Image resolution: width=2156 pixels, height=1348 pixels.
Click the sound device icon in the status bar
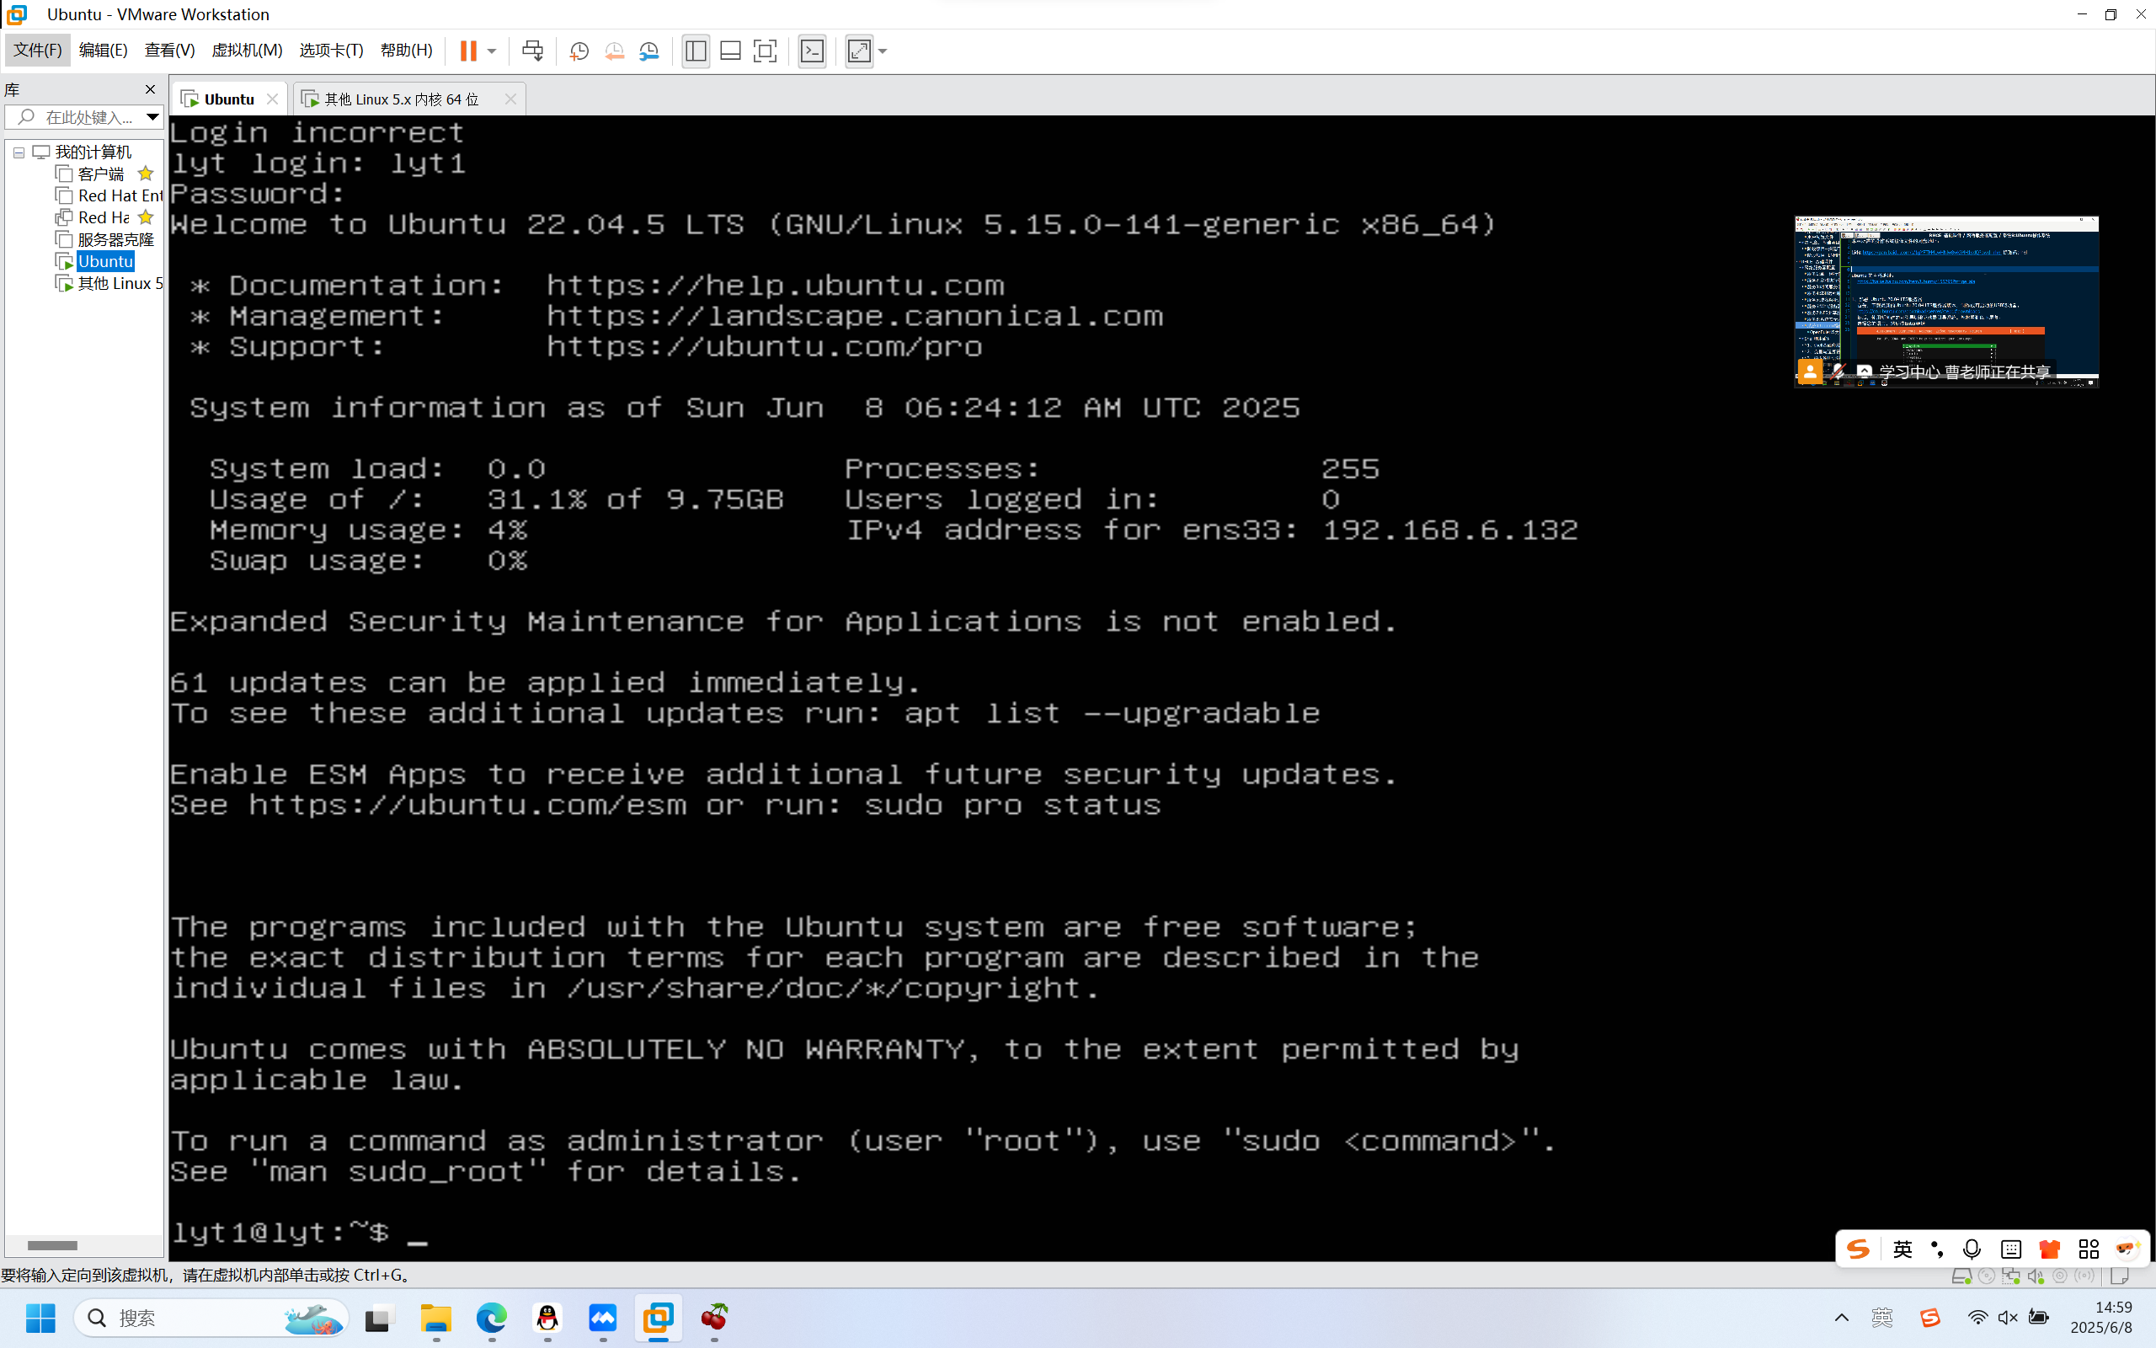pyautogui.click(x=2036, y=1276)
